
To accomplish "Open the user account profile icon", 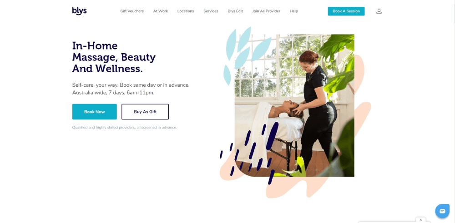I will 379,11.
